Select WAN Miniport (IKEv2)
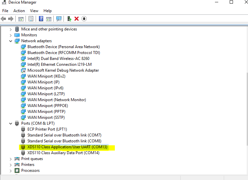Image resolution: width=248 pixels, height=180 pixels. 46,76
